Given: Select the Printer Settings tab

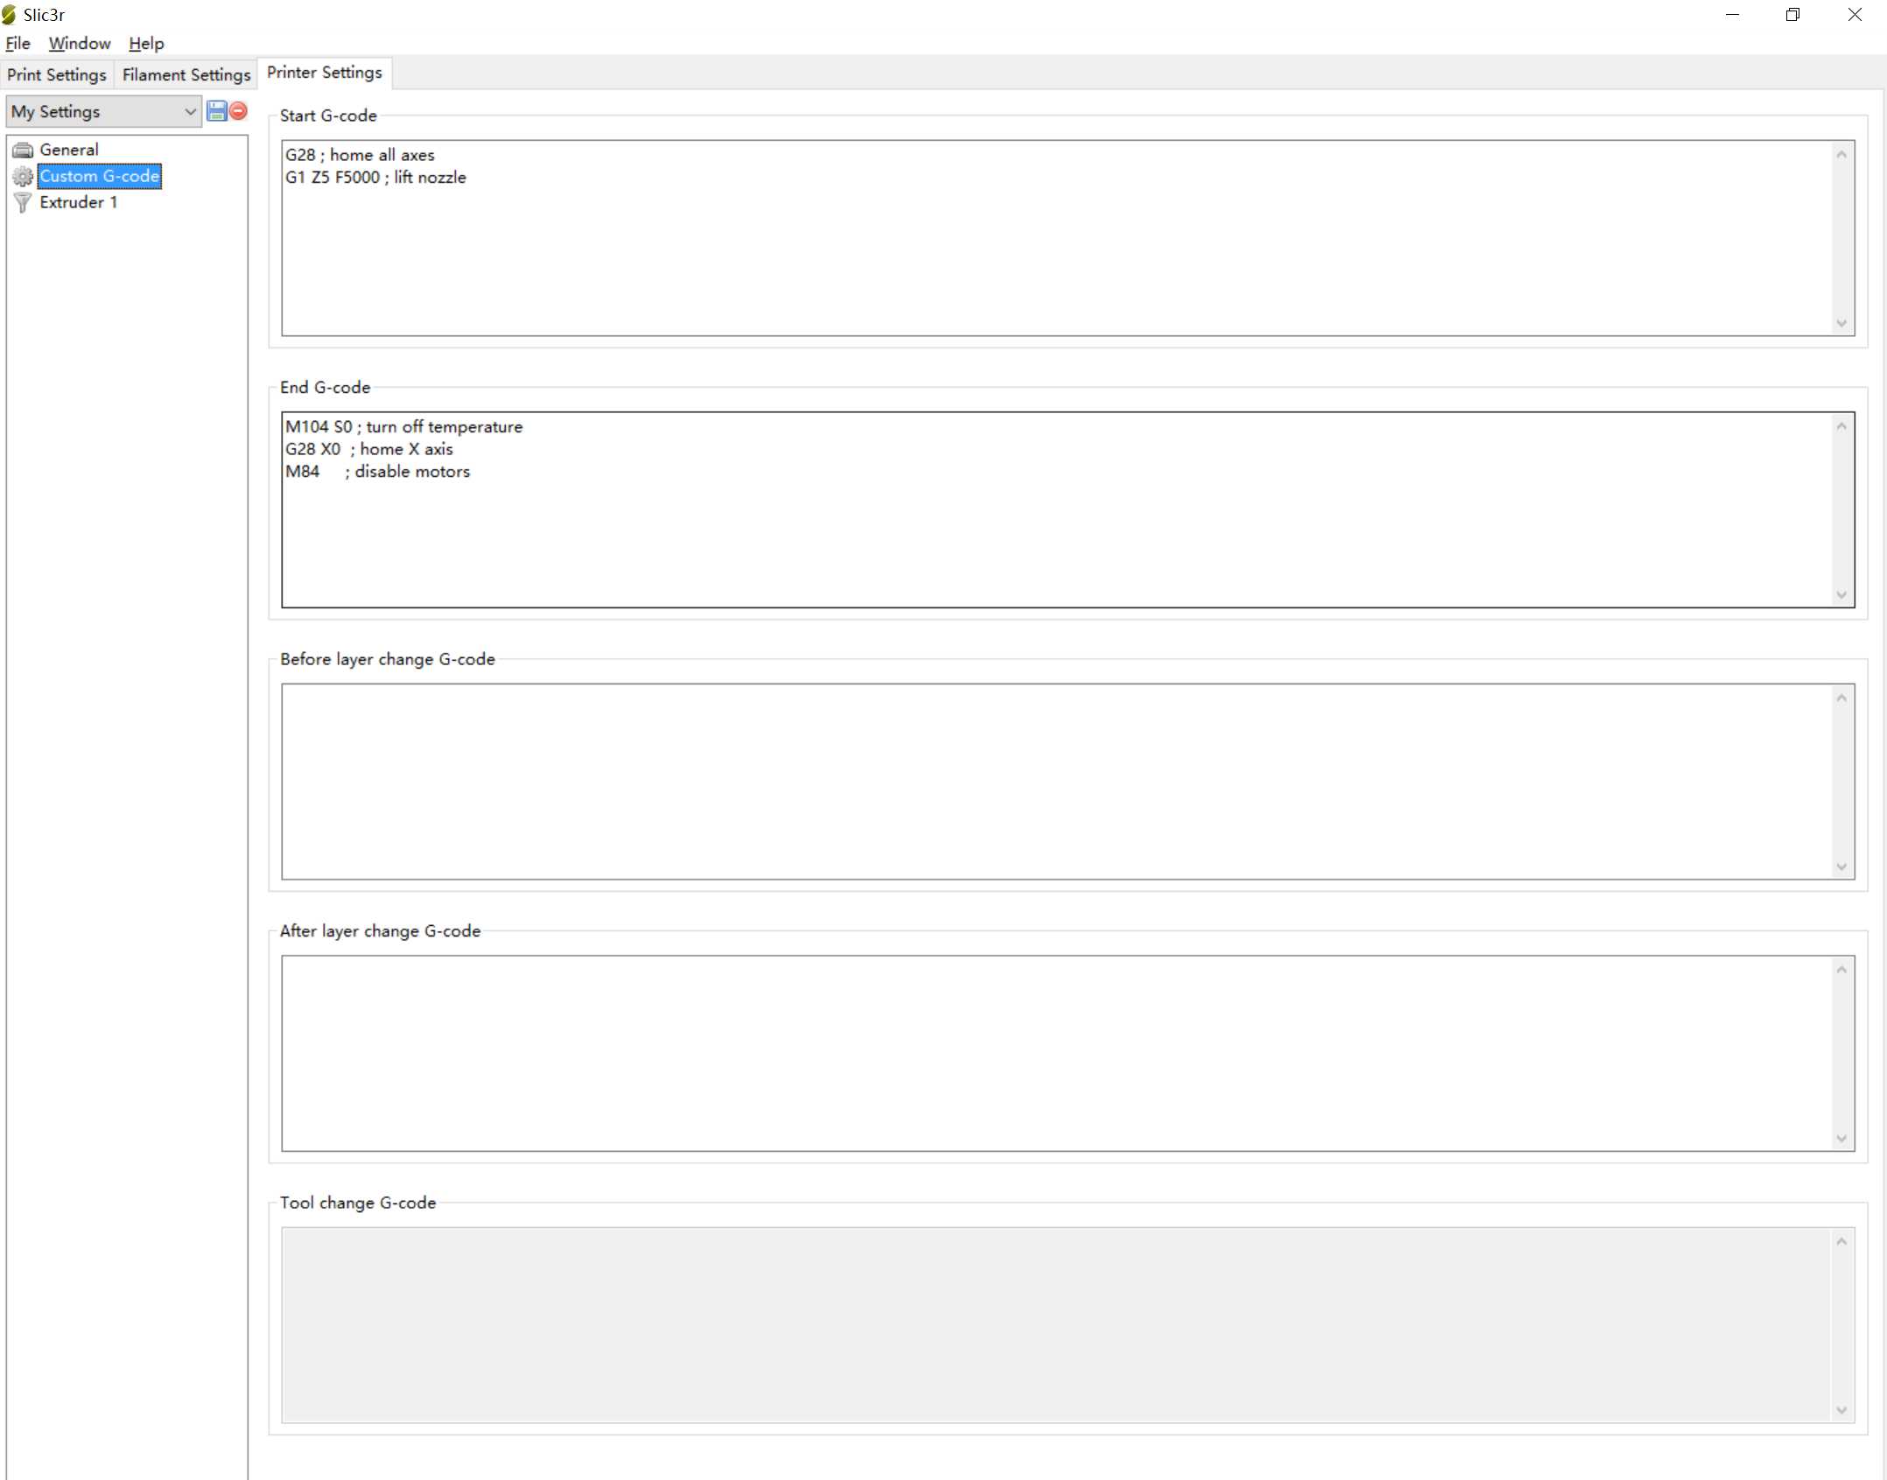Looking at the screenshot, I should pos(325,73).
